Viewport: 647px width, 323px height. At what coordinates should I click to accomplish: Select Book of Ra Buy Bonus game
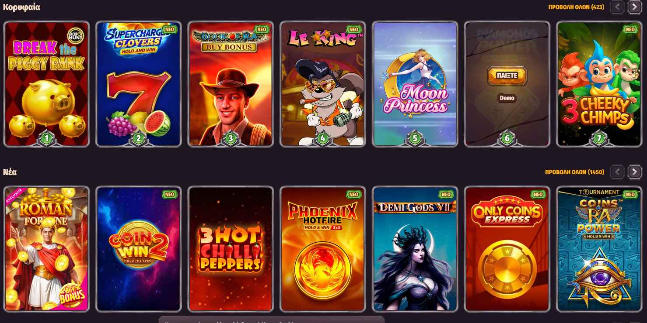tap(231, 84)
